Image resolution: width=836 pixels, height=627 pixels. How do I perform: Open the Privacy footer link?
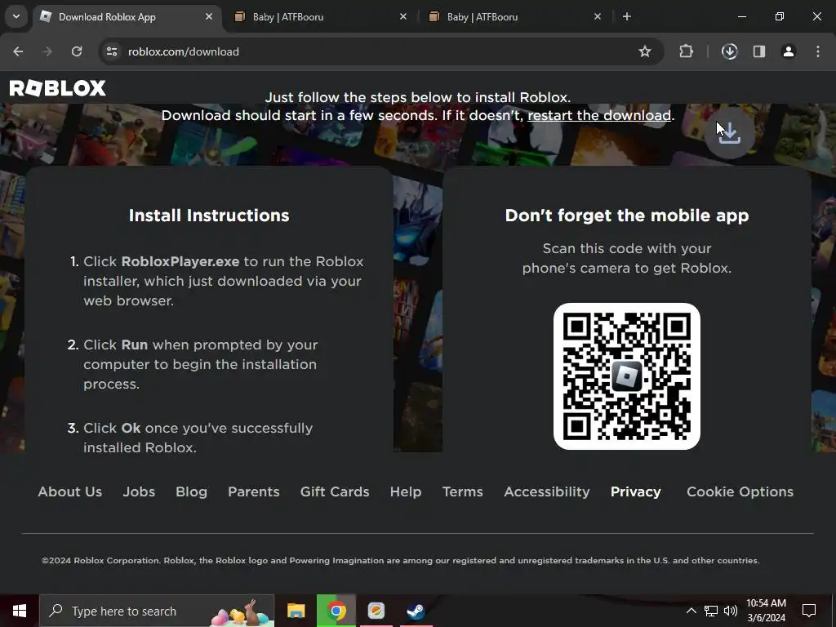(x=635, y=491)
